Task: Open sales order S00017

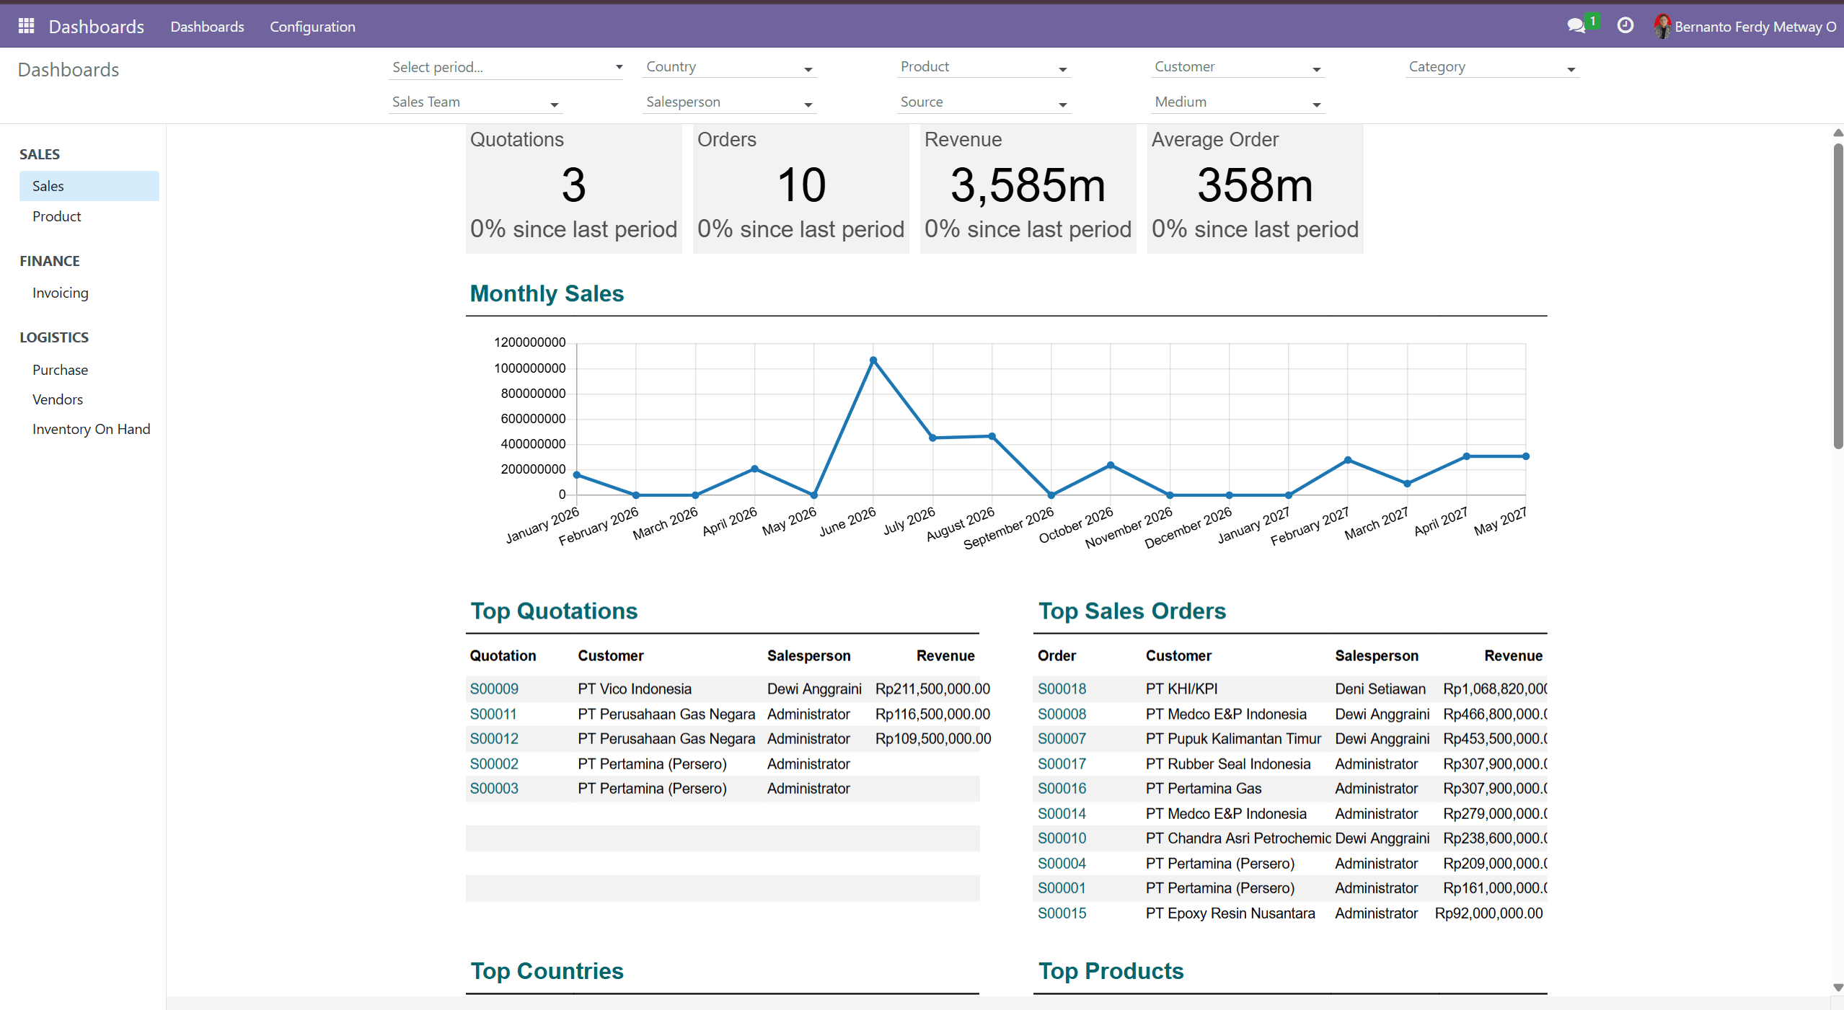Action: click(1062, 764)
